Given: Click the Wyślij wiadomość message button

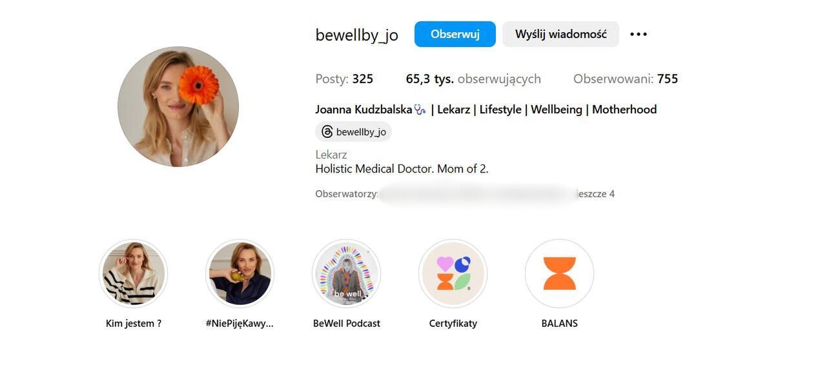Looking at the screenshot, I should [x=560, y=34].
